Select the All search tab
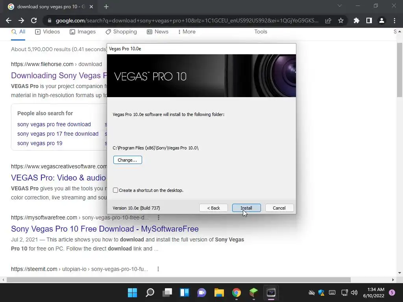Image resolution: width=403 pixels, height=302 pixels. tap(18, 31)
